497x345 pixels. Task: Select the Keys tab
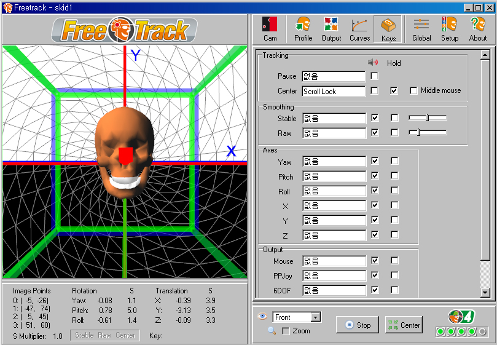[388, 29]
